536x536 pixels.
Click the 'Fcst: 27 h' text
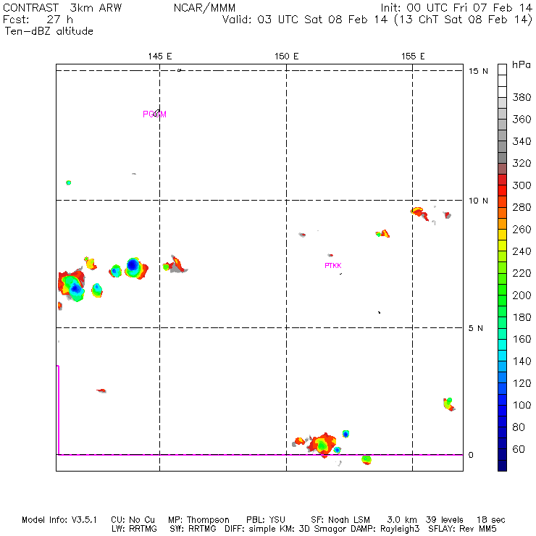(x=38, y=20)
